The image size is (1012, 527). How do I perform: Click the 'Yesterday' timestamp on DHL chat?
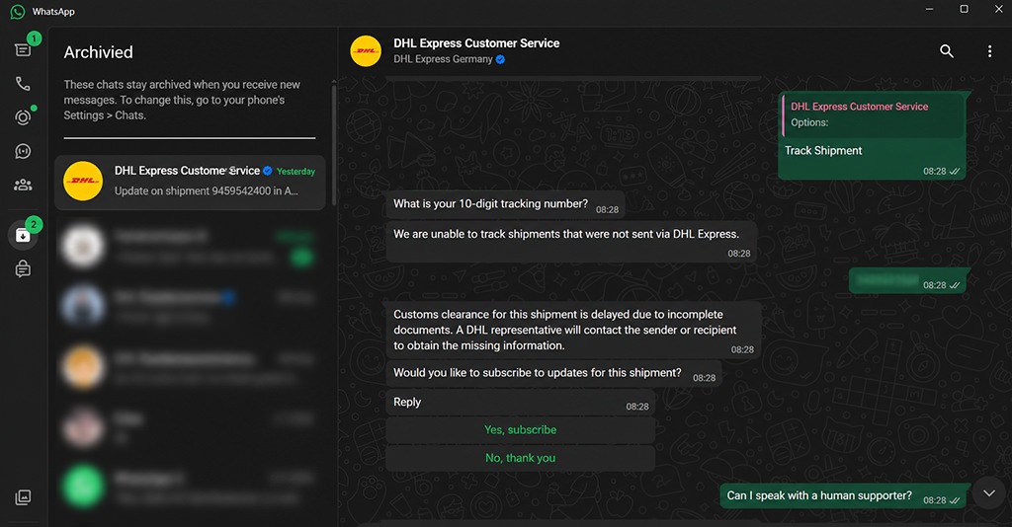(295, 172)
